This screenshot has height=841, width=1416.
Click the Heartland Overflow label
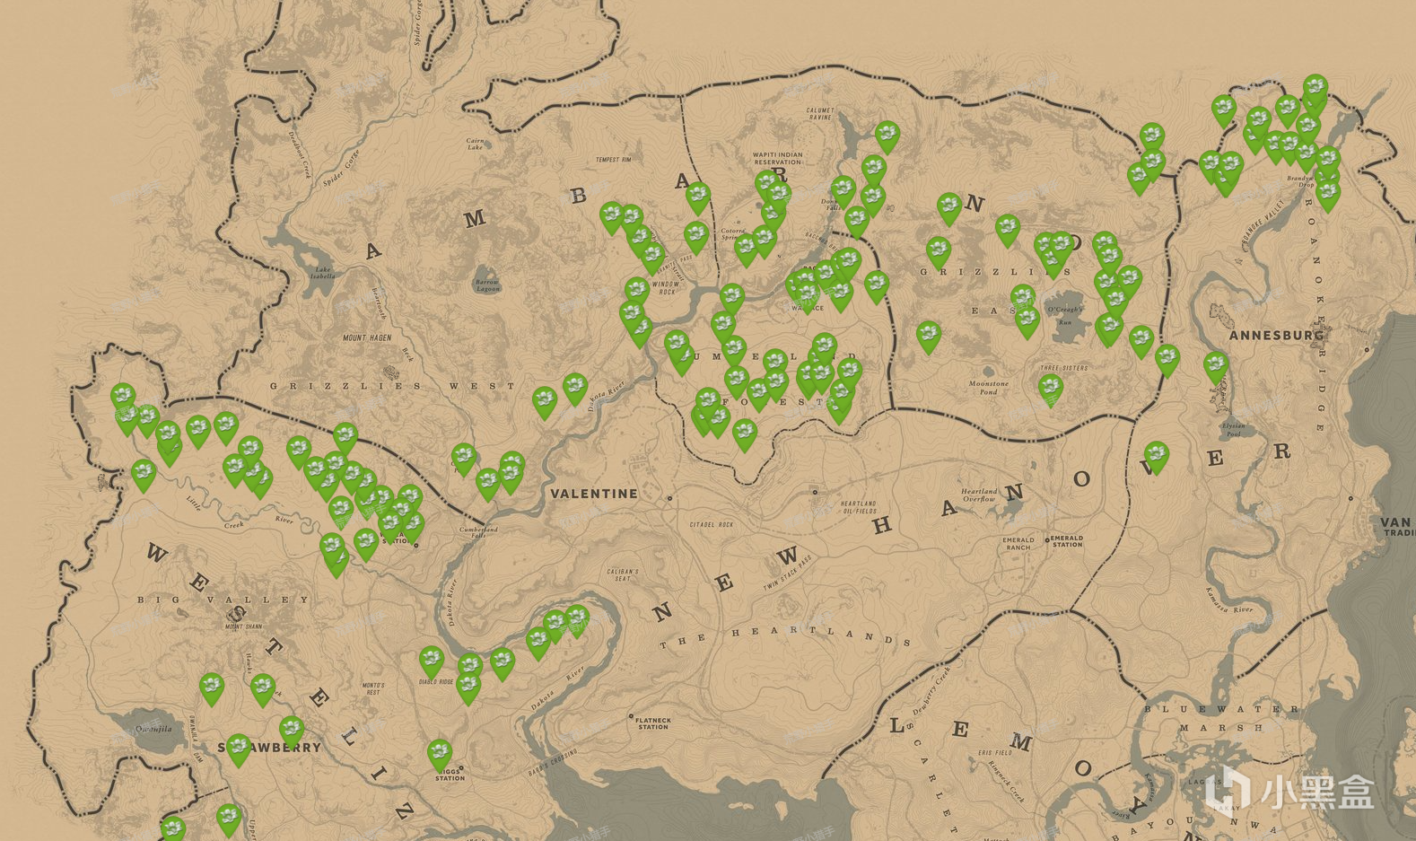point(979,495)
